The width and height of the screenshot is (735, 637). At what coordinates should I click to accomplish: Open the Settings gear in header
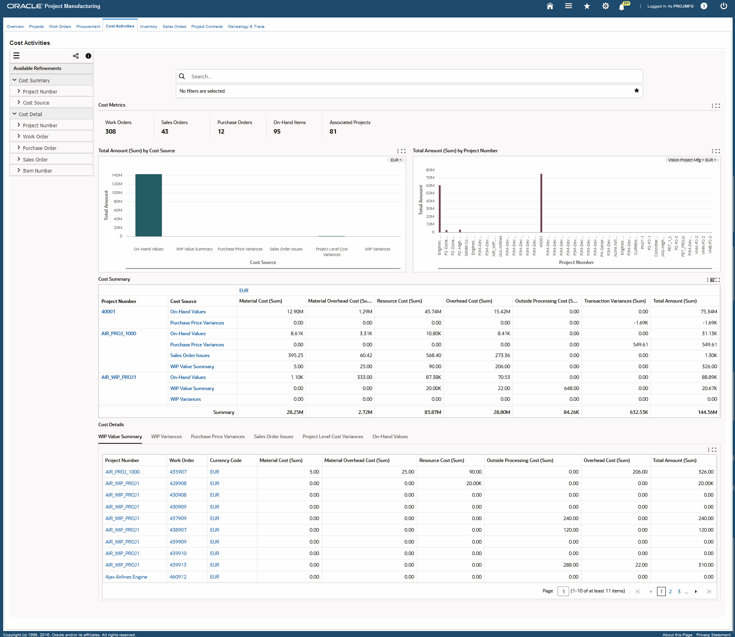click(606, 6)
